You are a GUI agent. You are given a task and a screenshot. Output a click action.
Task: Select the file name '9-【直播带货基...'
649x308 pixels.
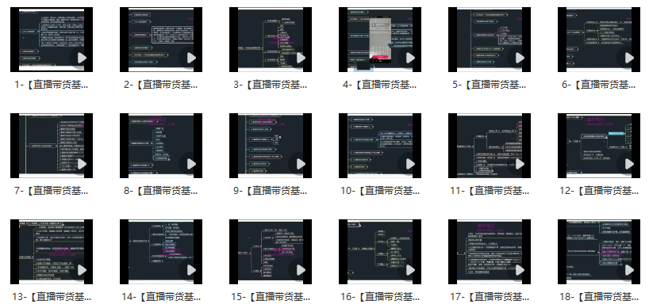pos(271,191)
